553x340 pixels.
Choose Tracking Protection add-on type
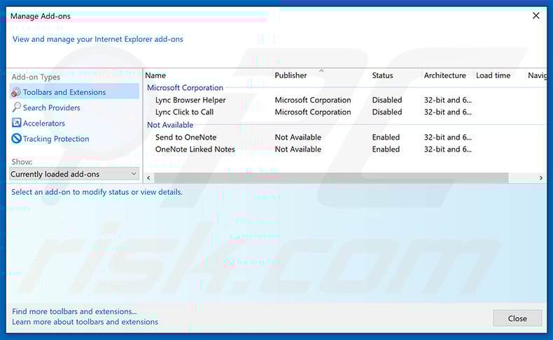pos(56,139)
